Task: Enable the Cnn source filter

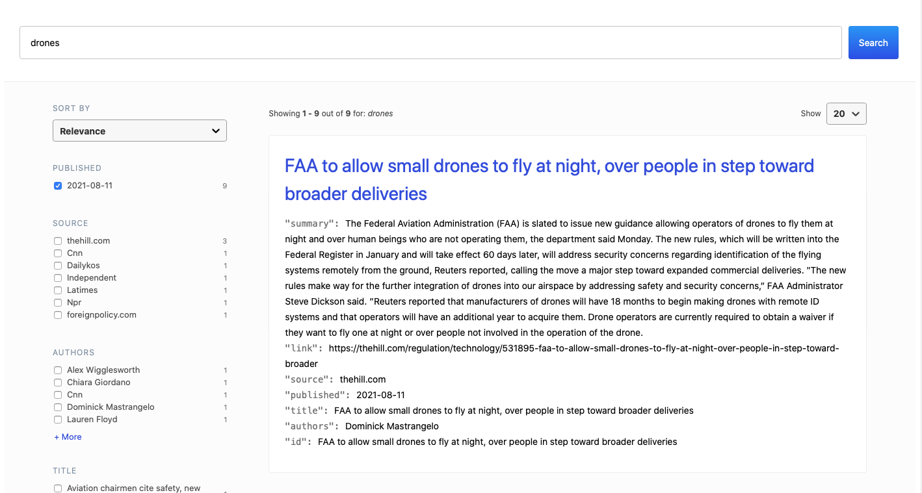Action: coord(58,253)
